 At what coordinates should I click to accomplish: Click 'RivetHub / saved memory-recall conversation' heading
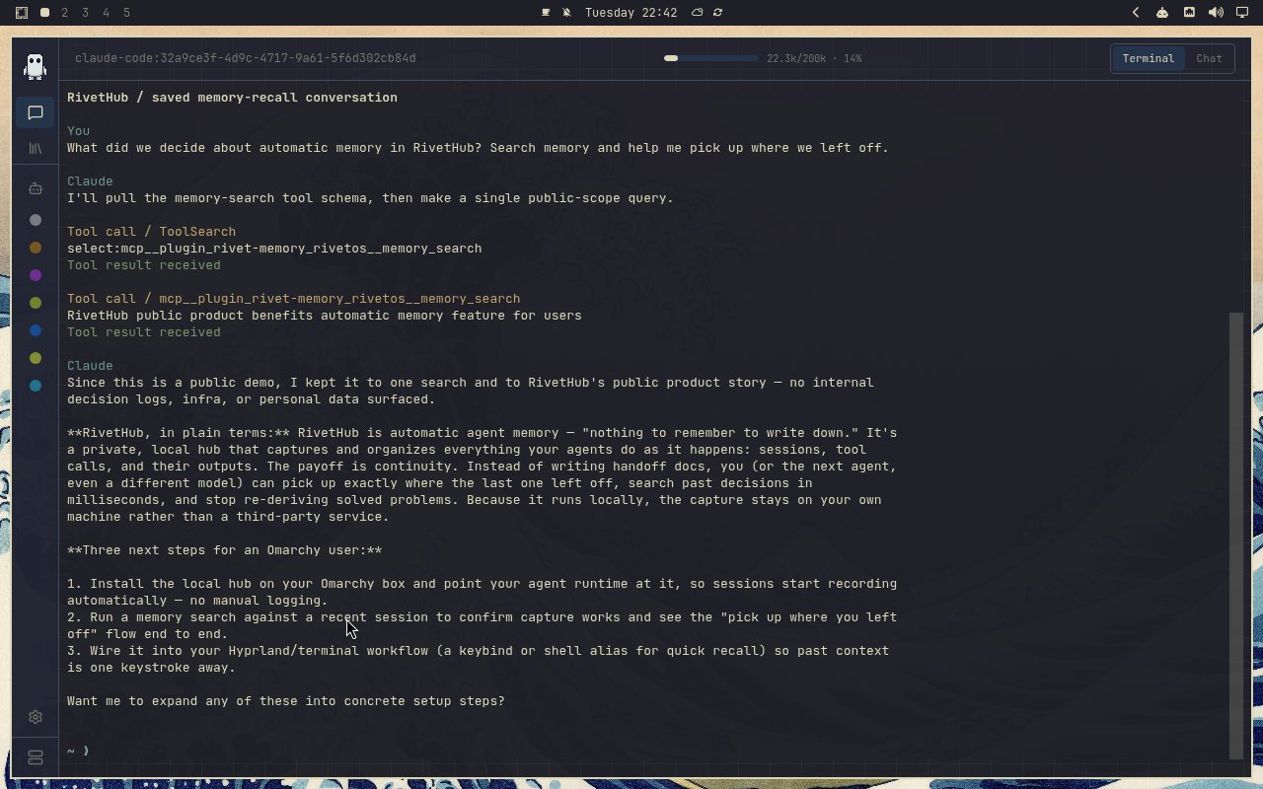tap(232, 98)
